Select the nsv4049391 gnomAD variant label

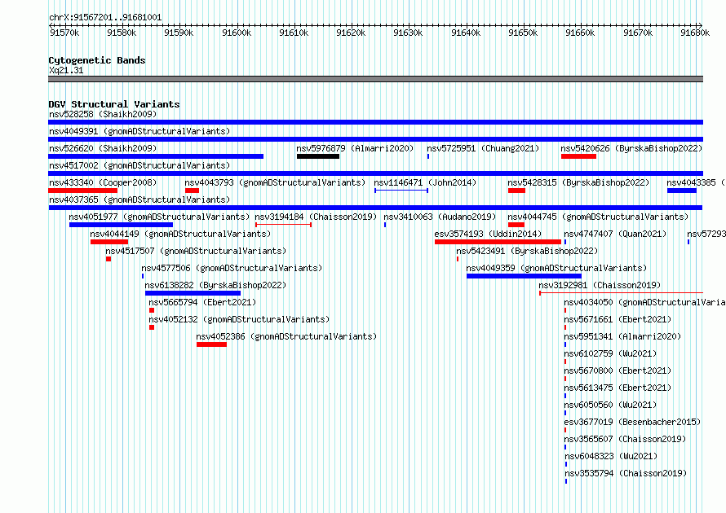point(139,131)
